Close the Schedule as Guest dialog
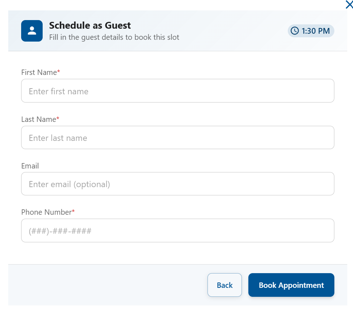Viewport: 353px width, 309px height. click(349, 5)
